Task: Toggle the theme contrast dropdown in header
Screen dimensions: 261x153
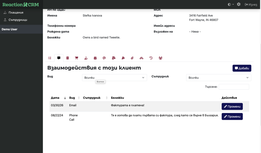Action: [x=231, y=4]
